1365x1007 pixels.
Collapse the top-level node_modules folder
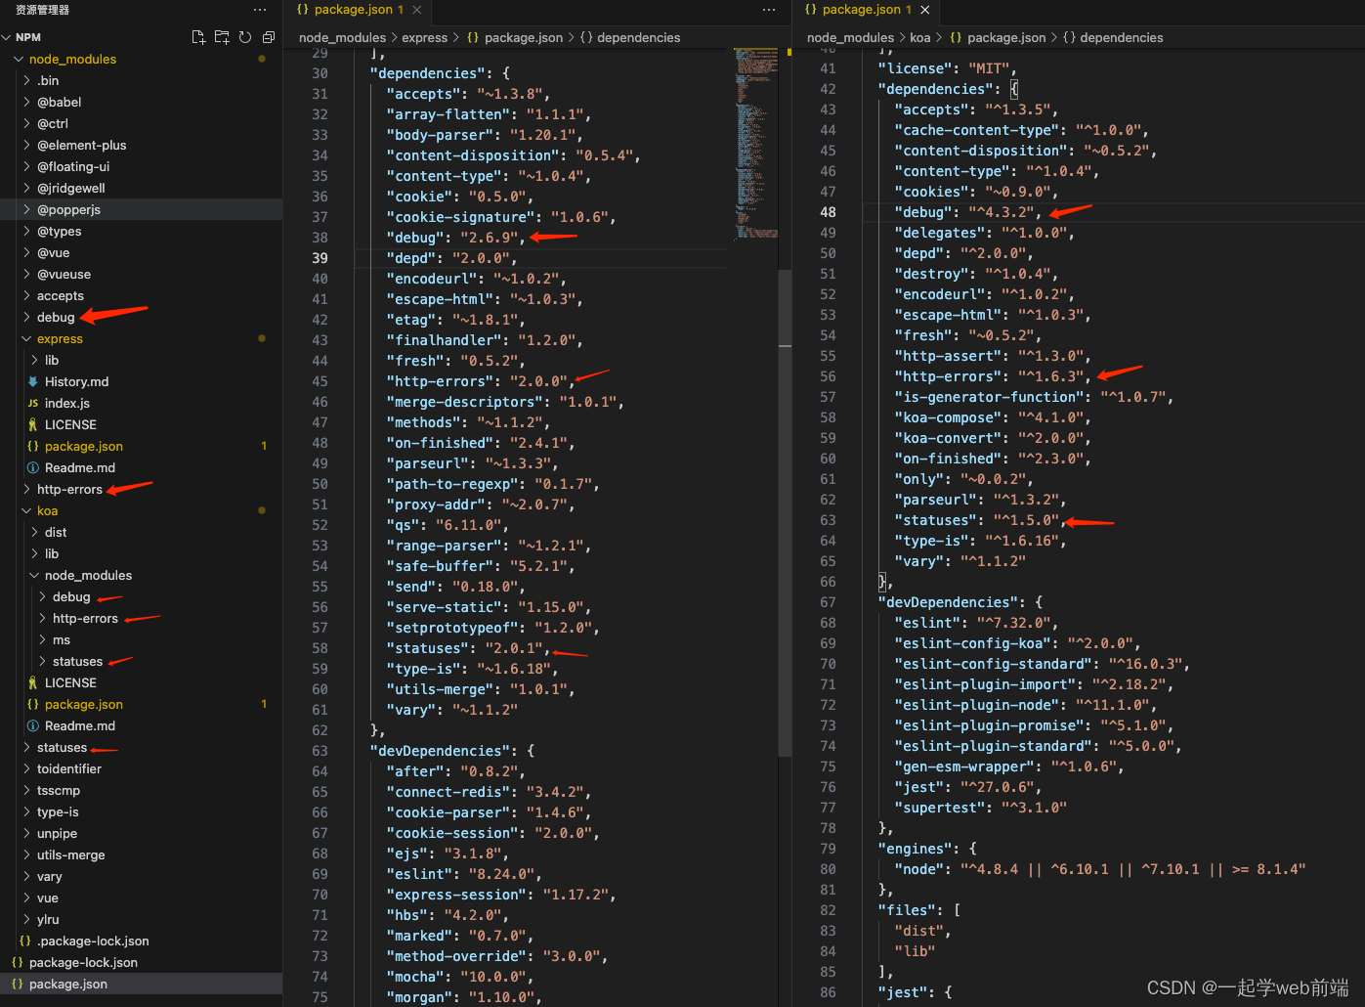19,59
